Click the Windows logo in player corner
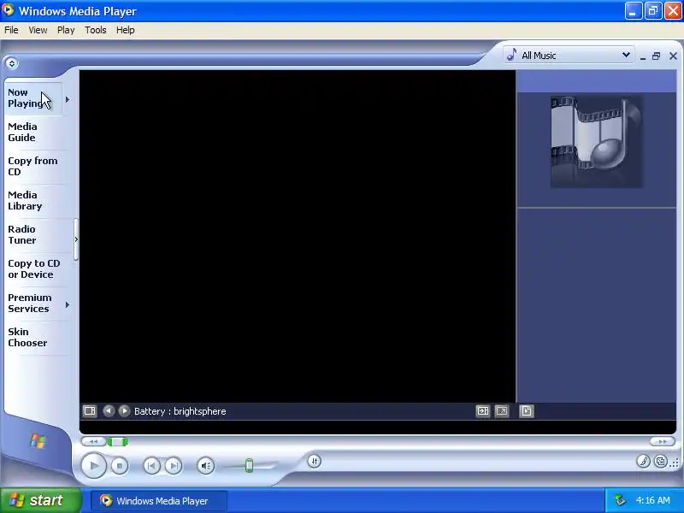684x513 pixels. (38, 441)
